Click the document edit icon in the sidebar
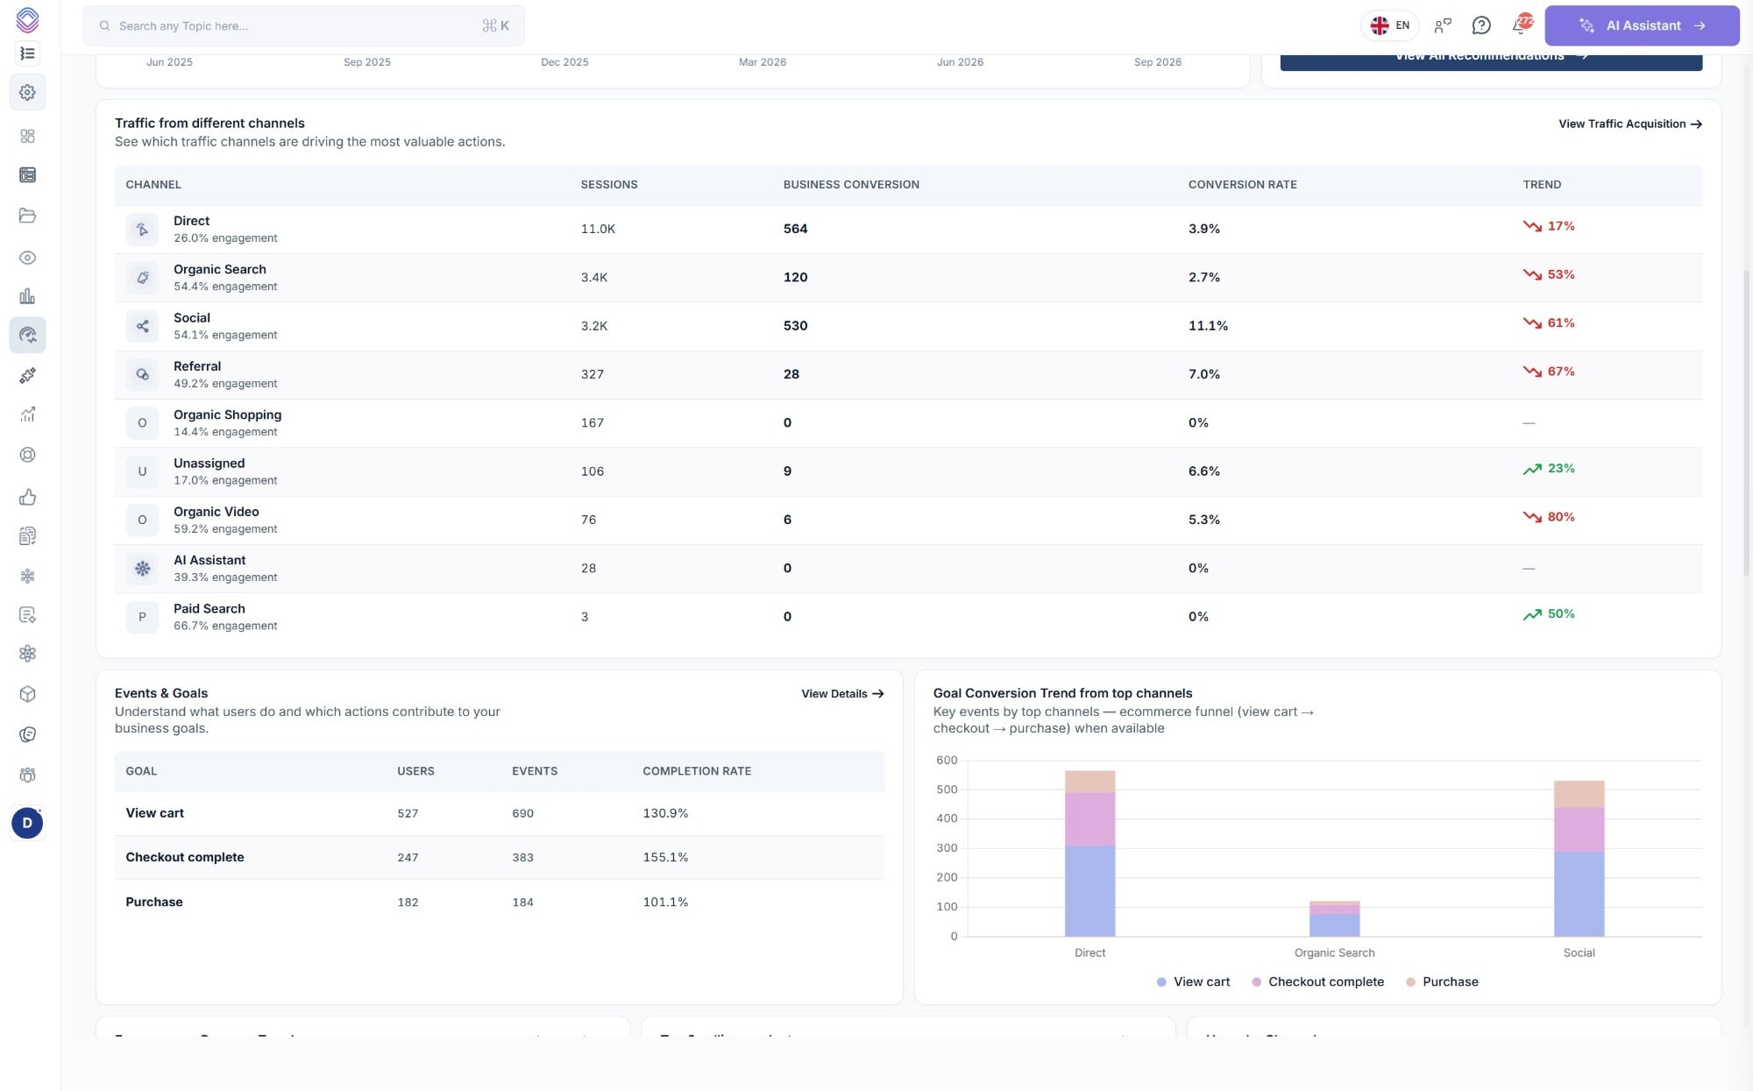 tap(27, 615)
